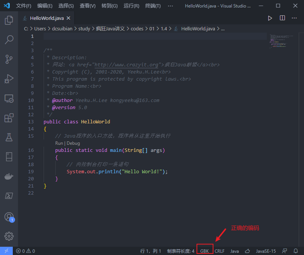Open the breadcrumb symbol ellipsis

point(223,29)
